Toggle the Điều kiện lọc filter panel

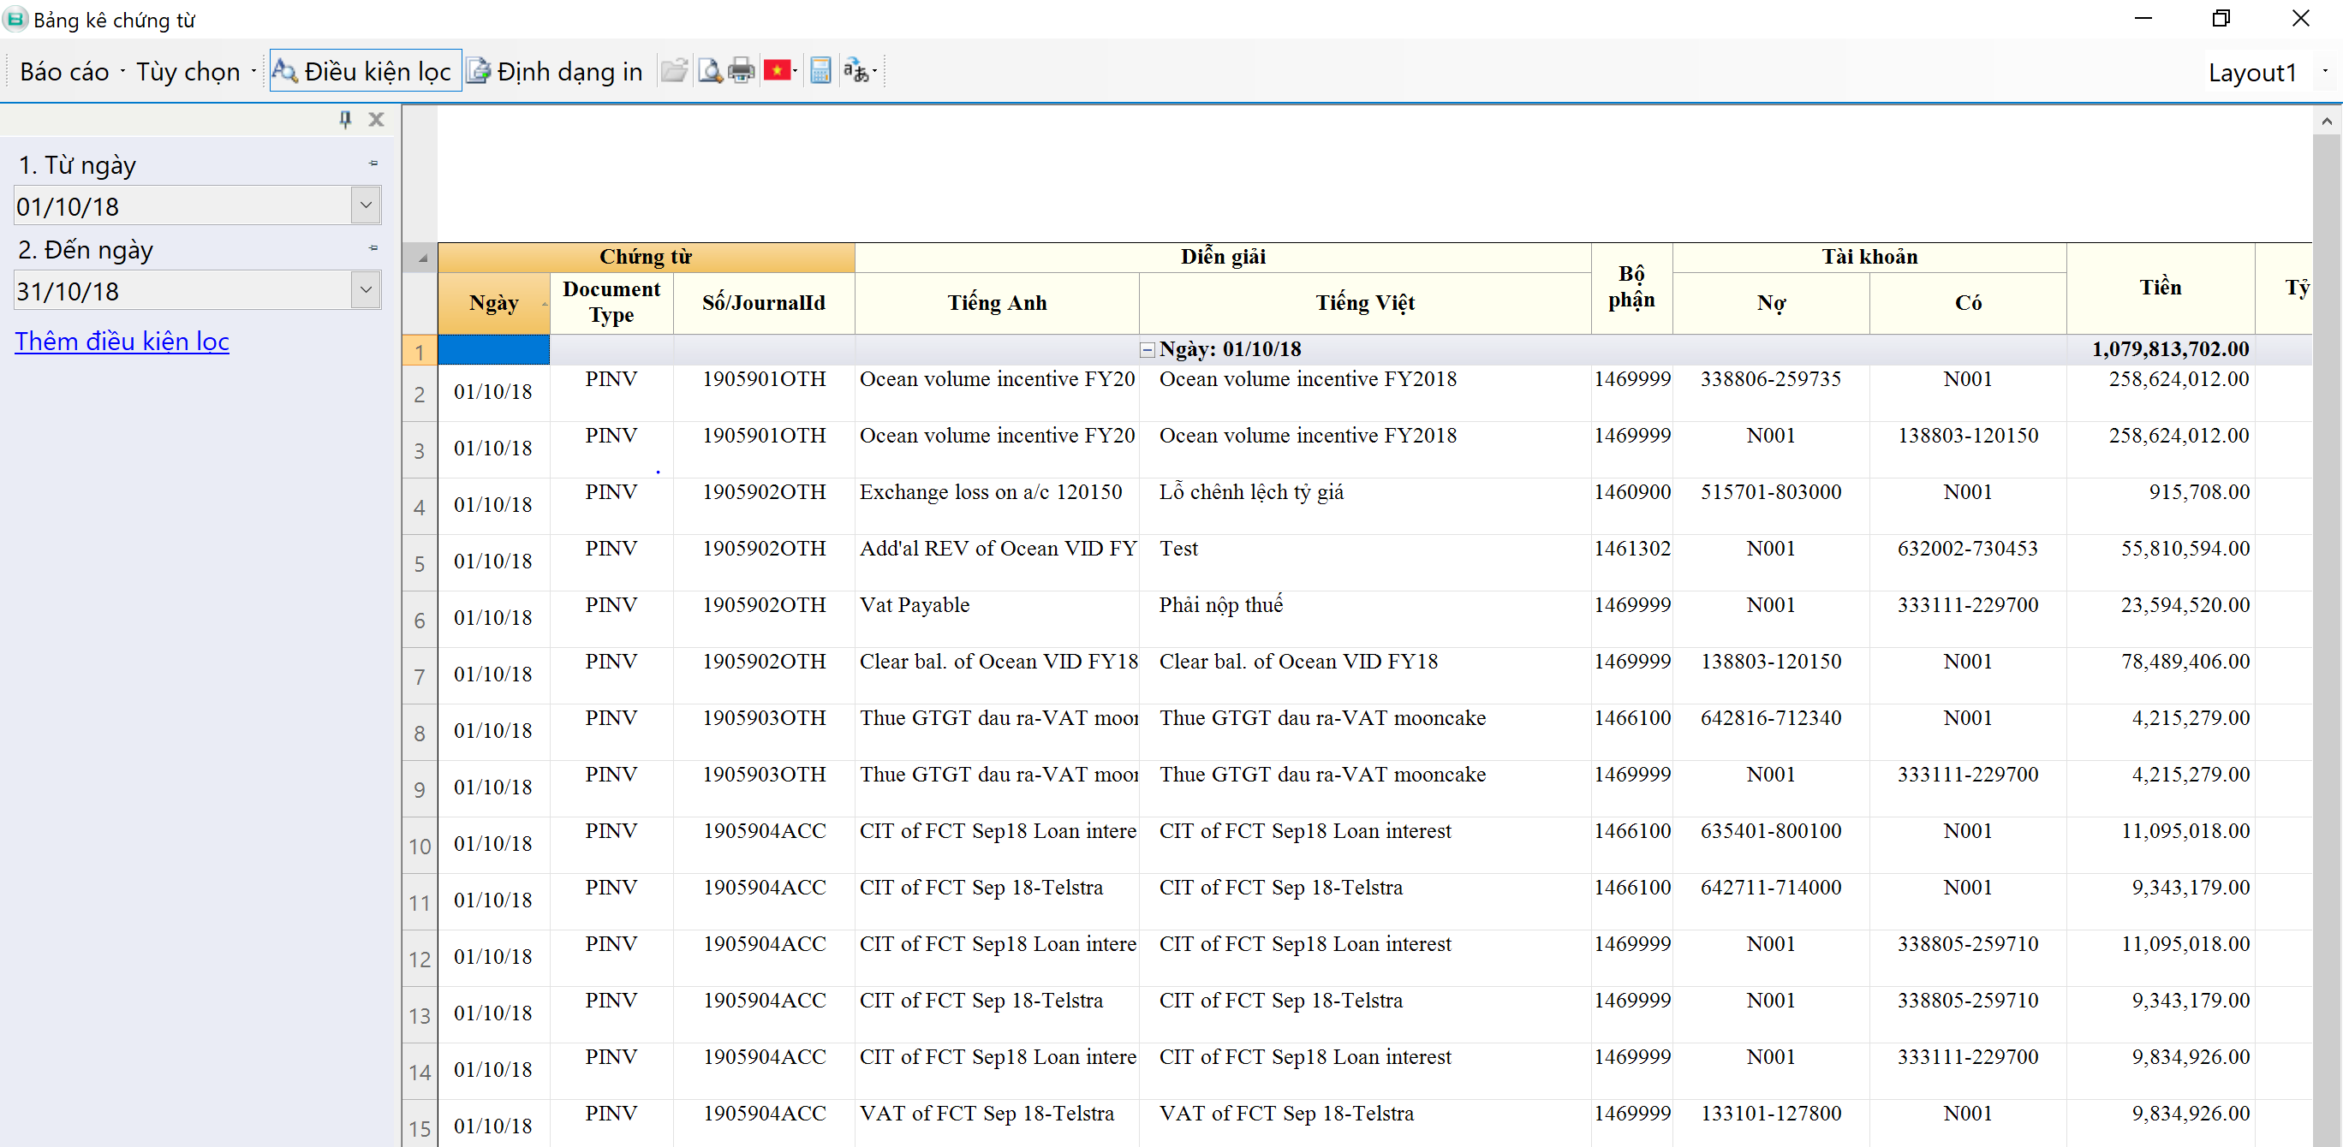coord(364,71)
